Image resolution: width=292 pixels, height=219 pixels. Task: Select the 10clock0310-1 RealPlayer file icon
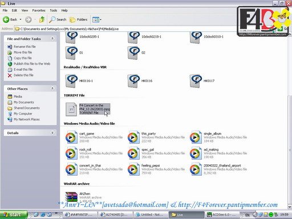(196, 37)
